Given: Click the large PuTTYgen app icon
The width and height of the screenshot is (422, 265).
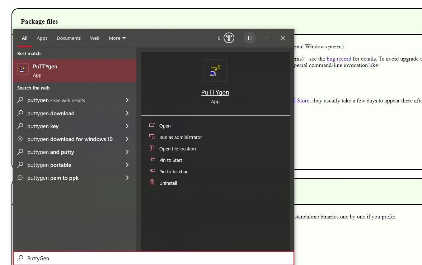Looking at the screenshot, I should pos(215,71).
